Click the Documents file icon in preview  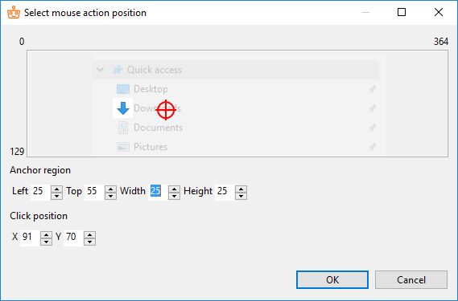pos(123,128)
